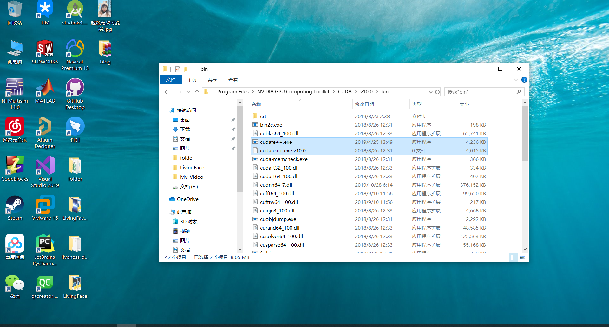Switch to details view in the status bar
Screen dimensions: 609x327
click(514, 257)
